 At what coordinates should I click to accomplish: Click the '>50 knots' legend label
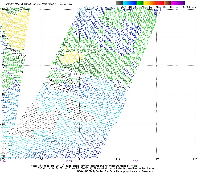[189, 7]
